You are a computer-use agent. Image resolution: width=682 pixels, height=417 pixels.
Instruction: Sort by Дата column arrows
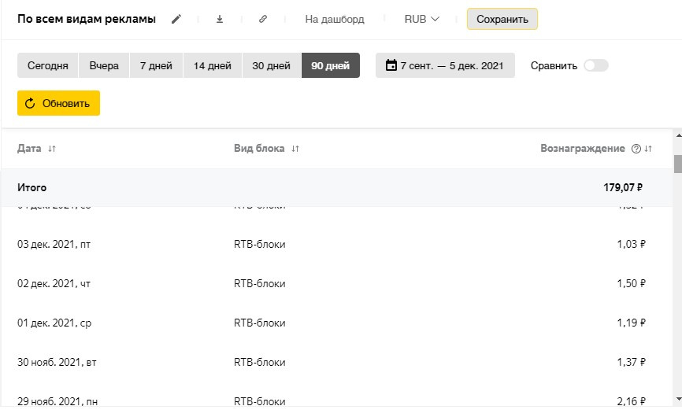[52, 149]
